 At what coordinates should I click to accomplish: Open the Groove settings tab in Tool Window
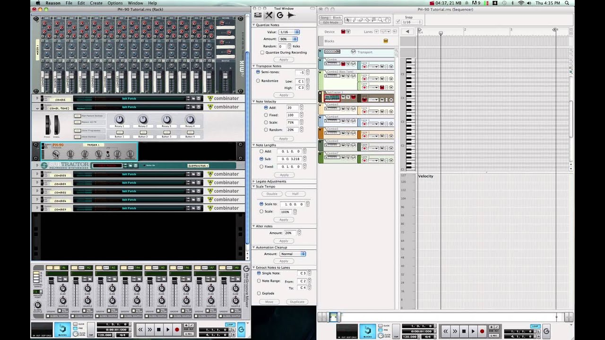coord(280,15)
